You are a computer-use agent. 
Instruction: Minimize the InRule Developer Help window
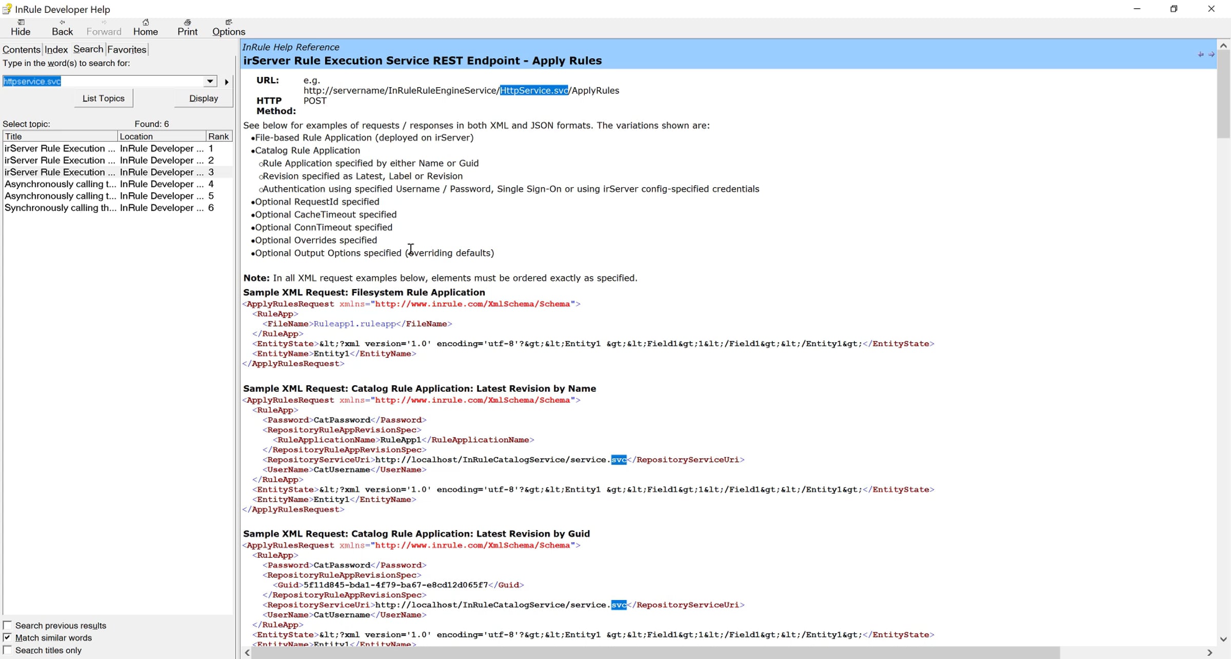(x=1137, y=9)
